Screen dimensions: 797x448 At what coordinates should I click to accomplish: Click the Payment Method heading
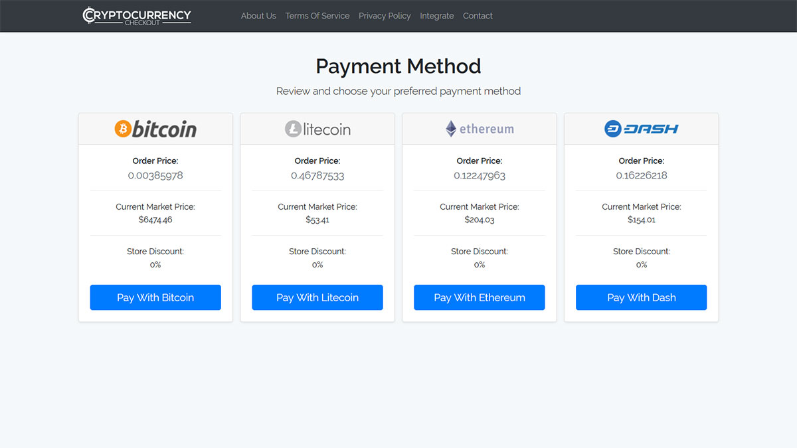[398, 66]
